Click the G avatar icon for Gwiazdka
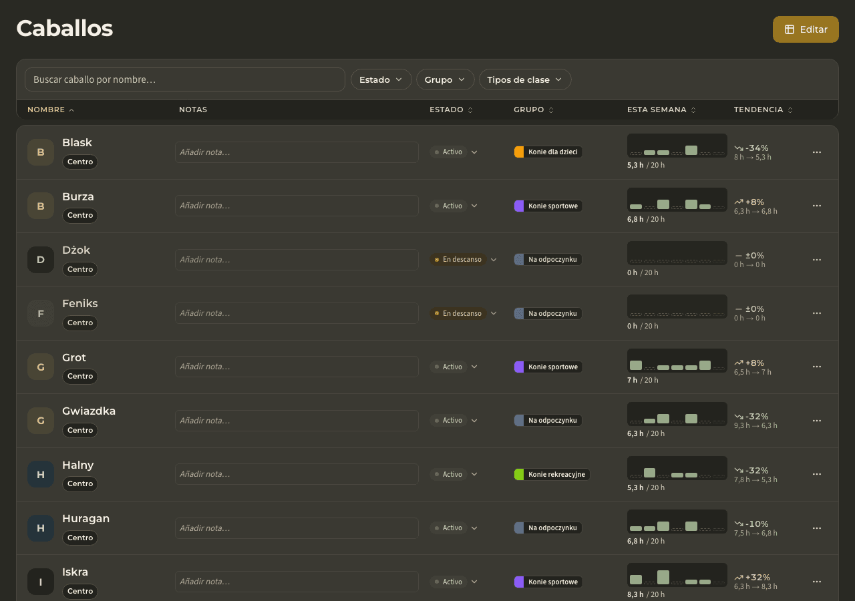This screenshot has width=855, height=601. (41, 421)
